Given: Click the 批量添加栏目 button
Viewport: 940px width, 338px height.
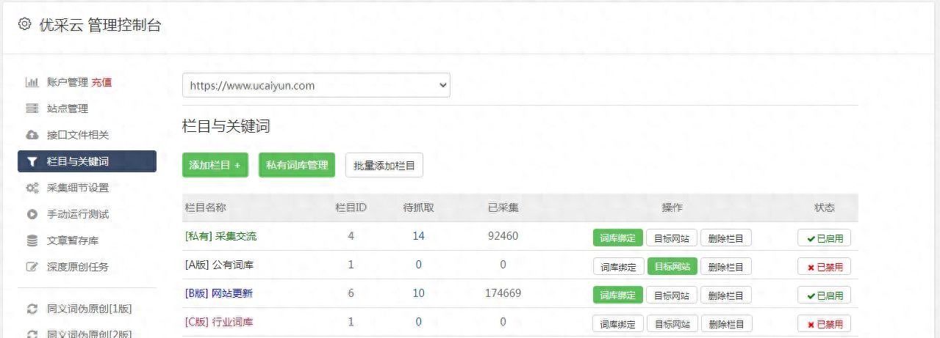Looking at the screenshot, I should coord(384,165).
